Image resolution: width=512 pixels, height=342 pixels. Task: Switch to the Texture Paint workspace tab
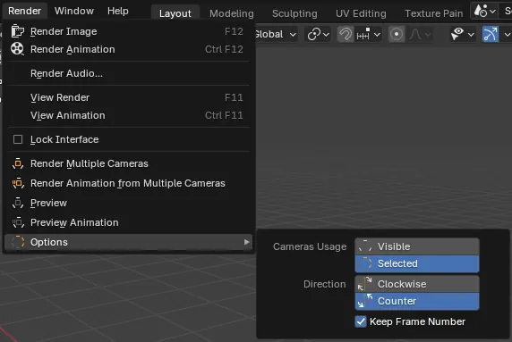point(433,13)
